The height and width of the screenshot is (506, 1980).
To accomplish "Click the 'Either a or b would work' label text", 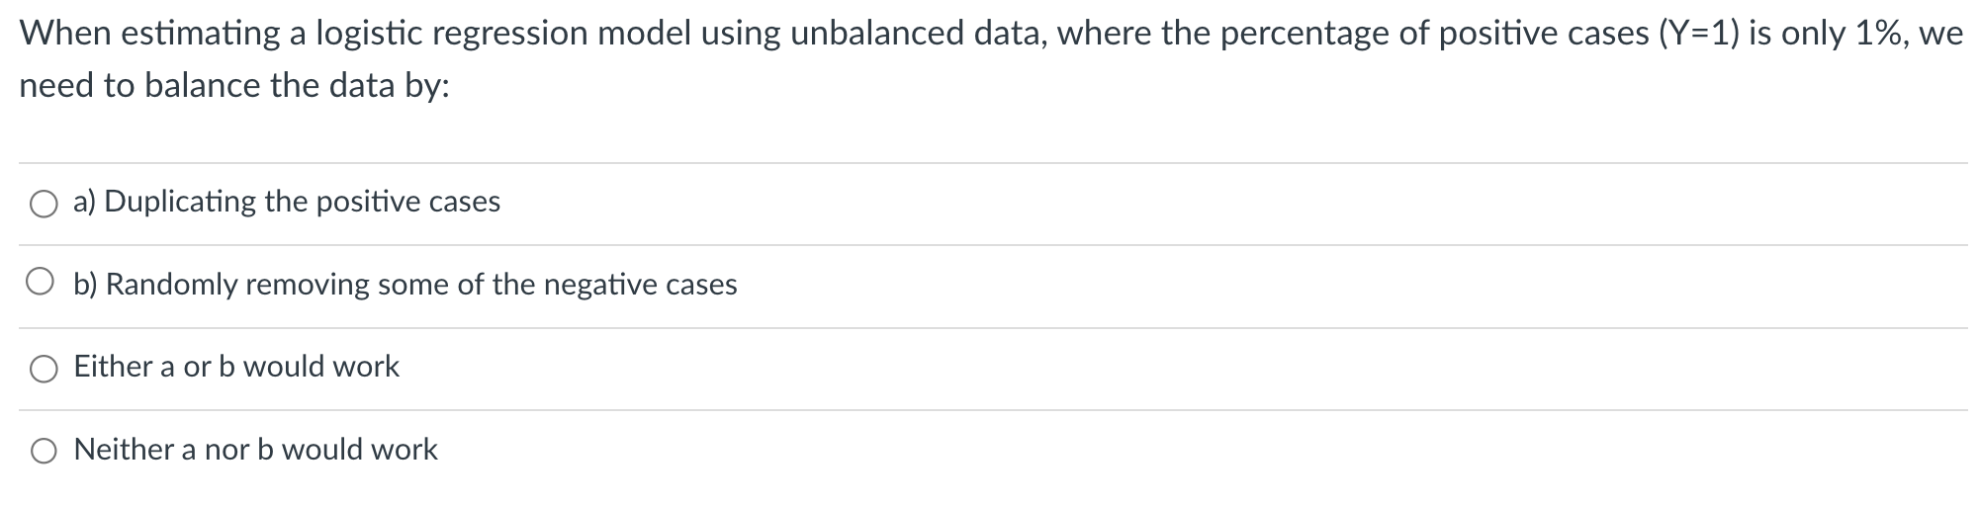I will pos(236,367).
